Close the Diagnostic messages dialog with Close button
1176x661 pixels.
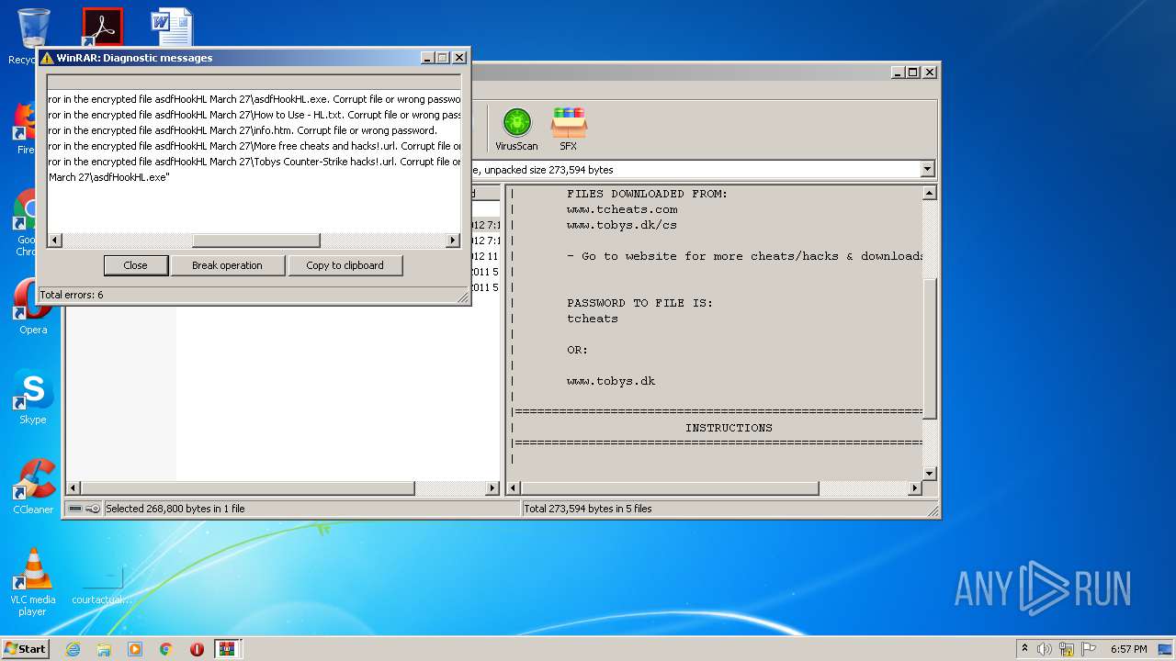click(x=136, y=265)
